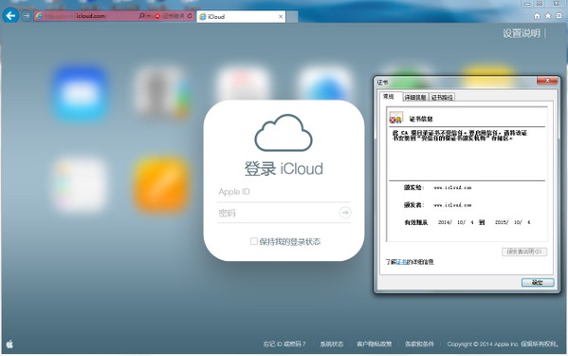Focus the Apple ID input field
Image resolution: width=568 pixels, height=356 pixels.
point(284,192)
